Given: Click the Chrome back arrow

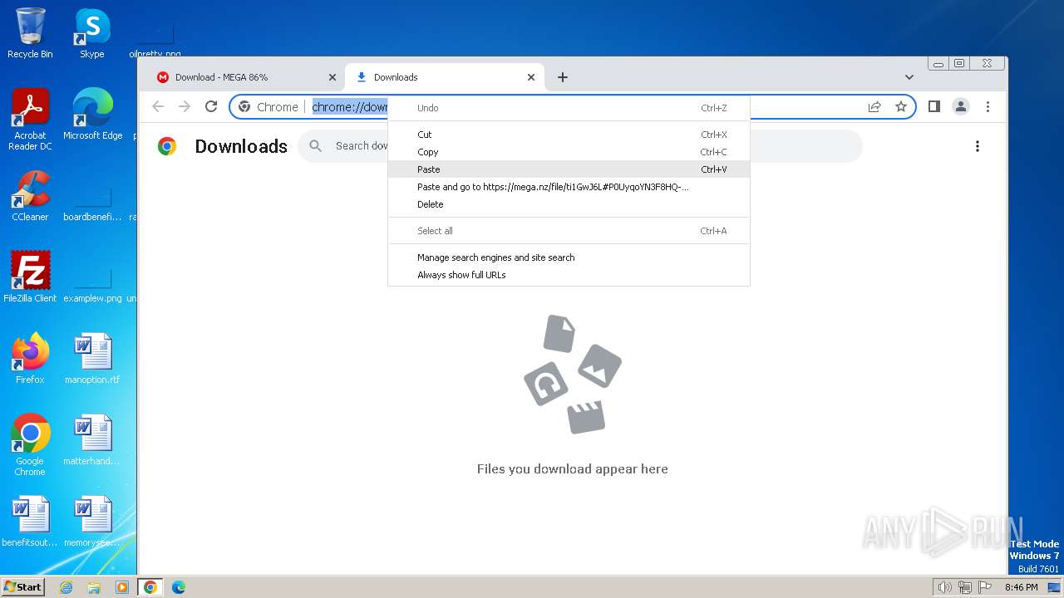Looking at the screenshot, I should pyautogui.click(x=158, y=106).
